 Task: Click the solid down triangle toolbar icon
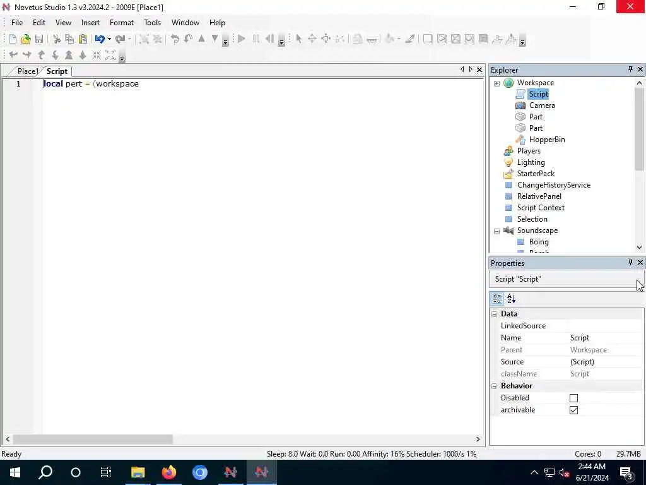click(214, 39)
